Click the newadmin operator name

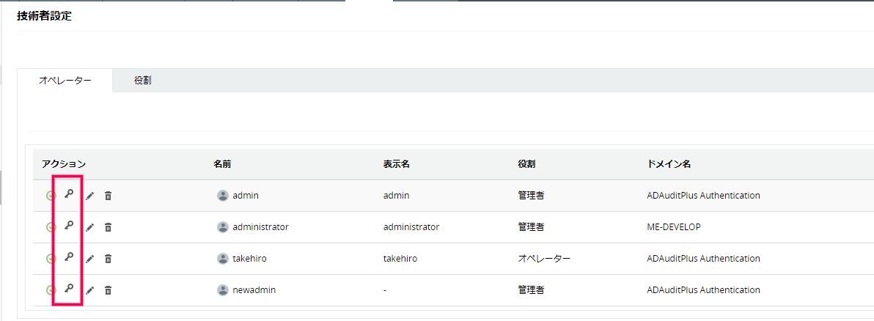coord(254,290)
